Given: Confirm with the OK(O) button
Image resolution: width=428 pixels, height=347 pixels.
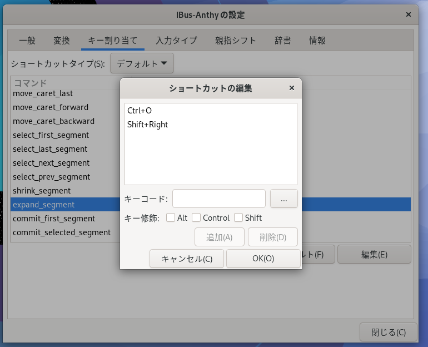Looking at the screenshot, I should (x=263, y=258).
